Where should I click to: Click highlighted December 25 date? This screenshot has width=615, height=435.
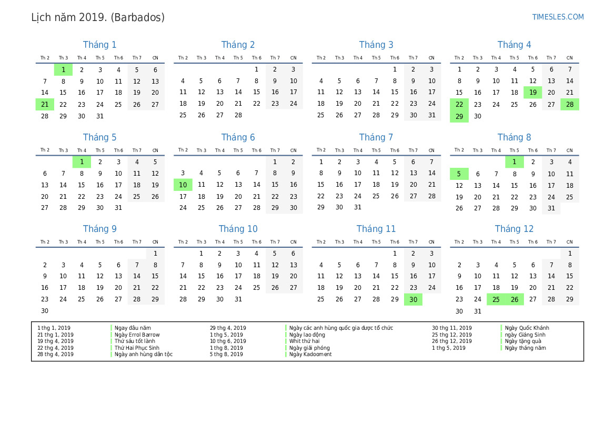tap(496, 300)
